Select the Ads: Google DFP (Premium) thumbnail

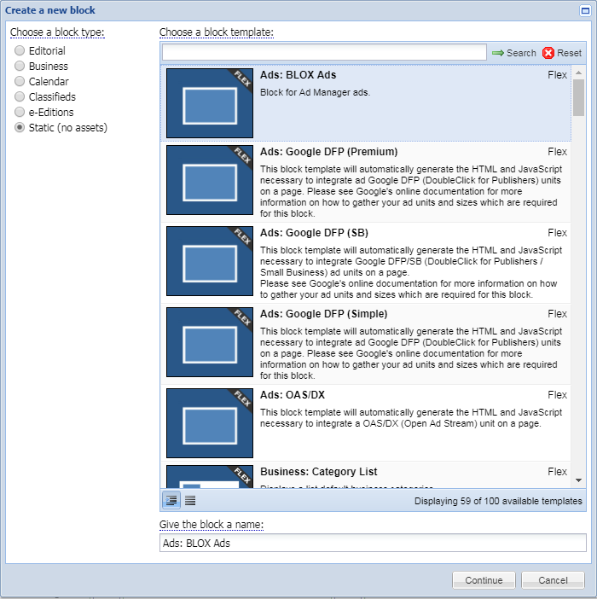[x=209, y=180]
